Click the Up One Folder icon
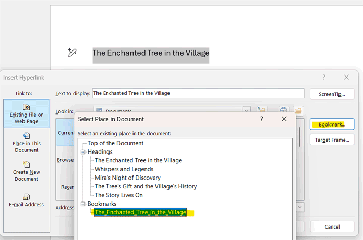The width and height of the screenshot is (363, 240). (262, 110)
